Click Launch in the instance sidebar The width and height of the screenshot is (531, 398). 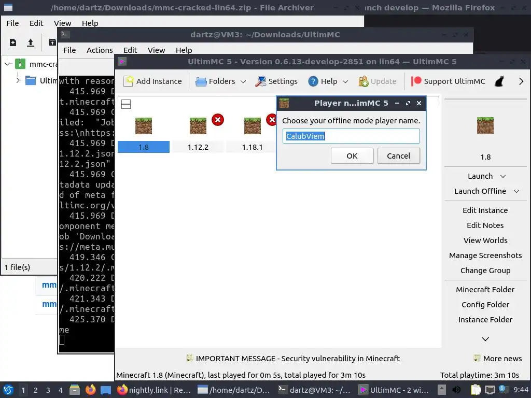click(x=480, y=176)
